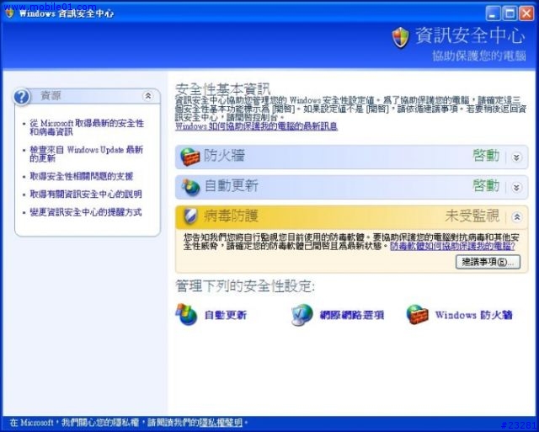Collapse the 資源 panel with chevron
This screenshot has height=432, width=539.
pos(148,96)
